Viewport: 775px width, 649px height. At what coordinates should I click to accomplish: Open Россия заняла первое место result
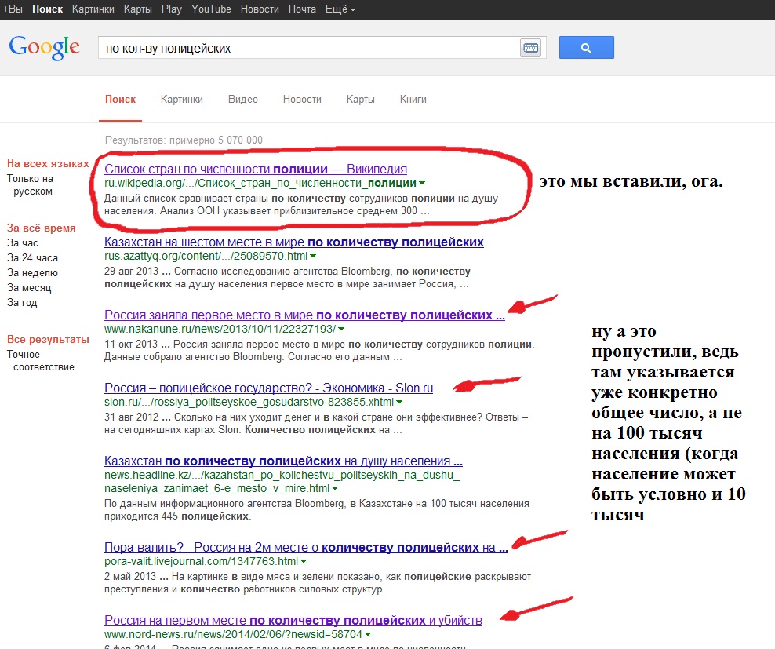click(x=304, y=315)
